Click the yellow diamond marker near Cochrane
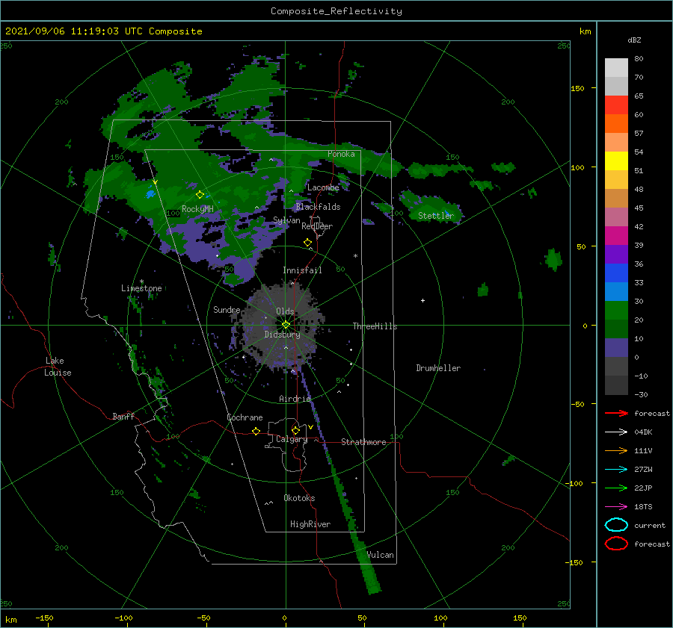 256,431
